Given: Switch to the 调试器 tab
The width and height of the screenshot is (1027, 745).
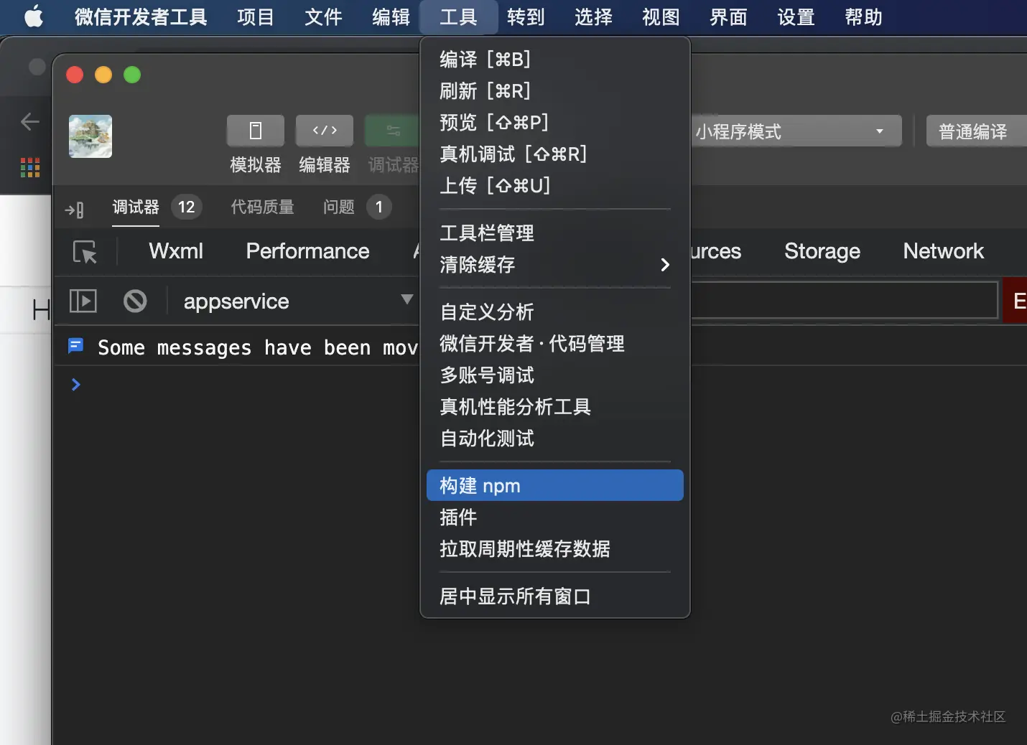Looking at the screenshot, I should pyautogui.click(x=136, y=207).
